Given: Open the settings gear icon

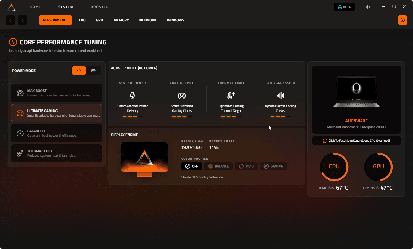Looking at the screenshot, I should tap(368, 7).
